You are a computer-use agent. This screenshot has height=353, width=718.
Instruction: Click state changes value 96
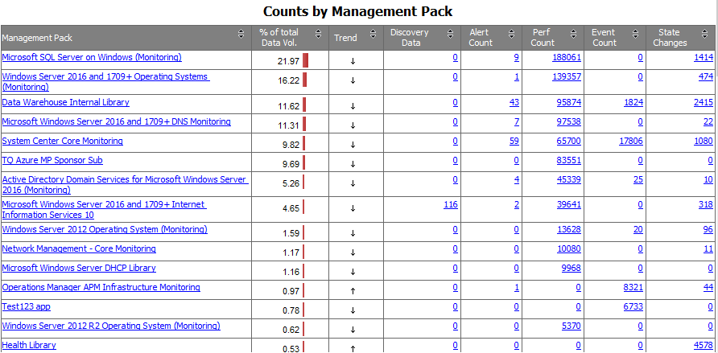click(708, 229)
